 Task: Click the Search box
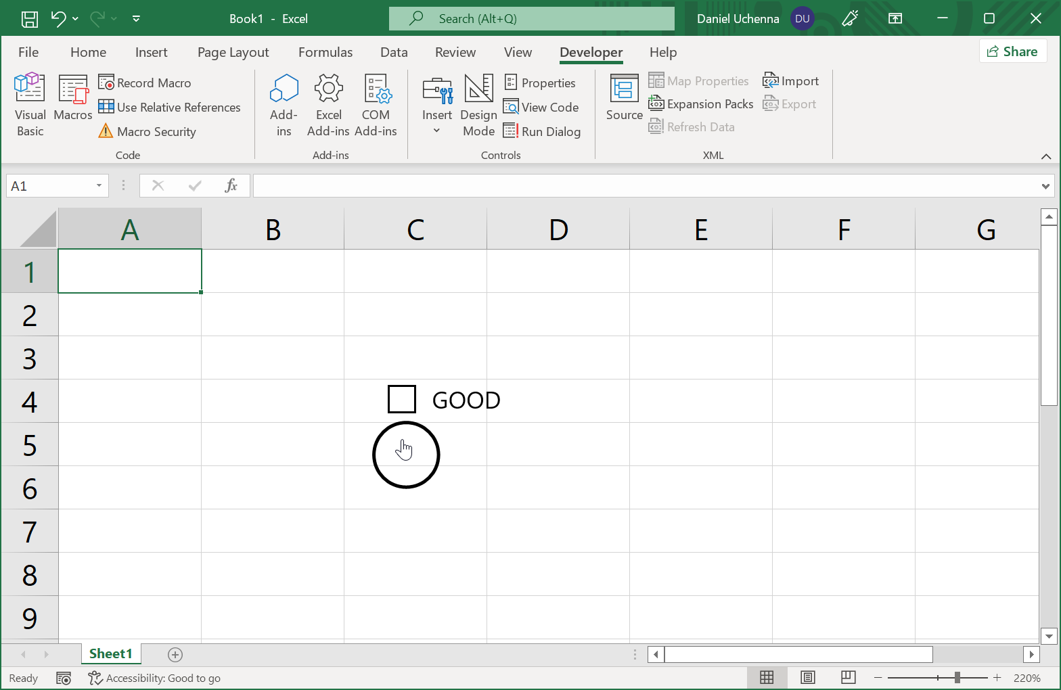532,19
